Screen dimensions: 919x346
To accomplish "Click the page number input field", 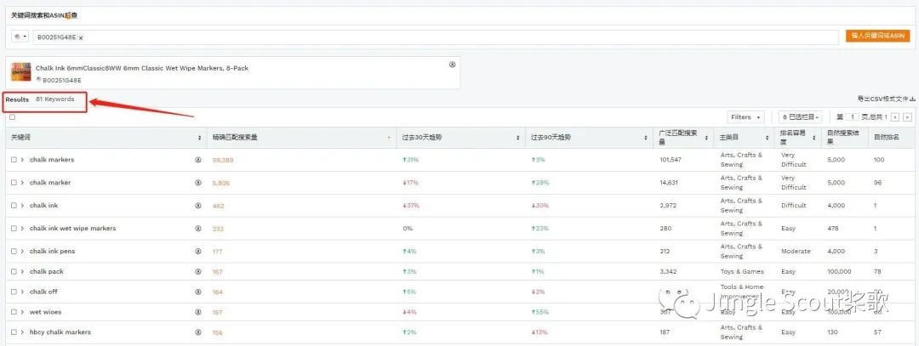I will tap(852, 117).
